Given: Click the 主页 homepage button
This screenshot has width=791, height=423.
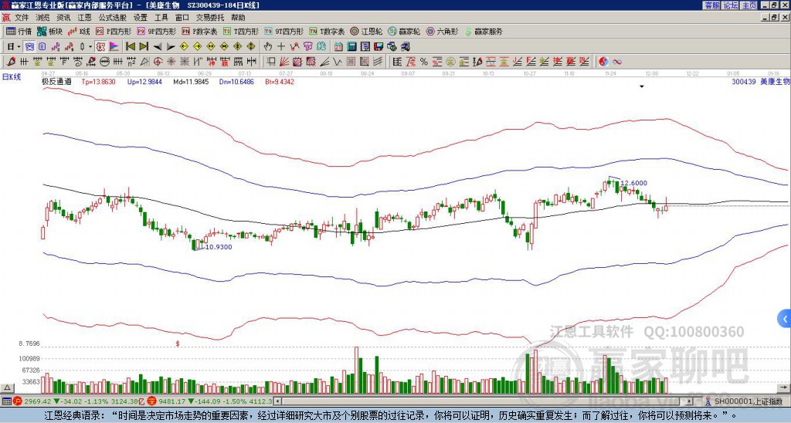Looking at the screenshot, I should point(749,5).
